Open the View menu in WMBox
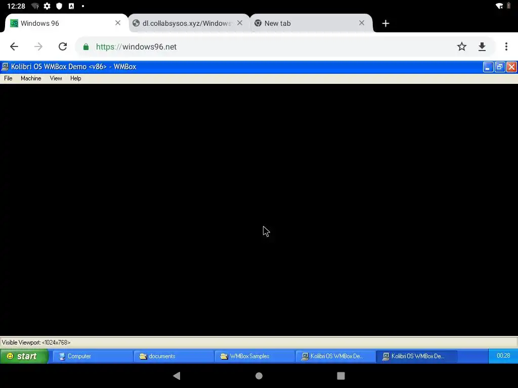This screenshot has width=518, height=388. [56, 78]
